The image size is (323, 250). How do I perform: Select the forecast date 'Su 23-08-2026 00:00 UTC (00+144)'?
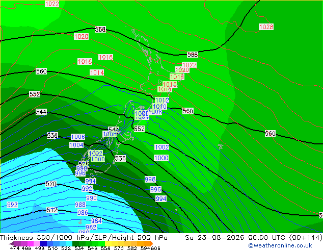pyautogui.click(x=254, y=238)
